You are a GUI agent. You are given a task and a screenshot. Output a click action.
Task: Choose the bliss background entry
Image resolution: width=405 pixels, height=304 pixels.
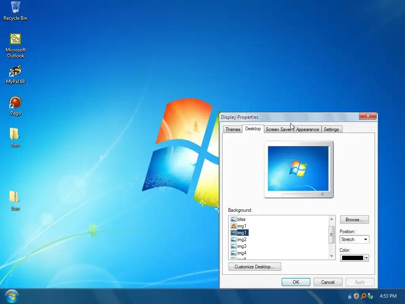click(238, 219)
